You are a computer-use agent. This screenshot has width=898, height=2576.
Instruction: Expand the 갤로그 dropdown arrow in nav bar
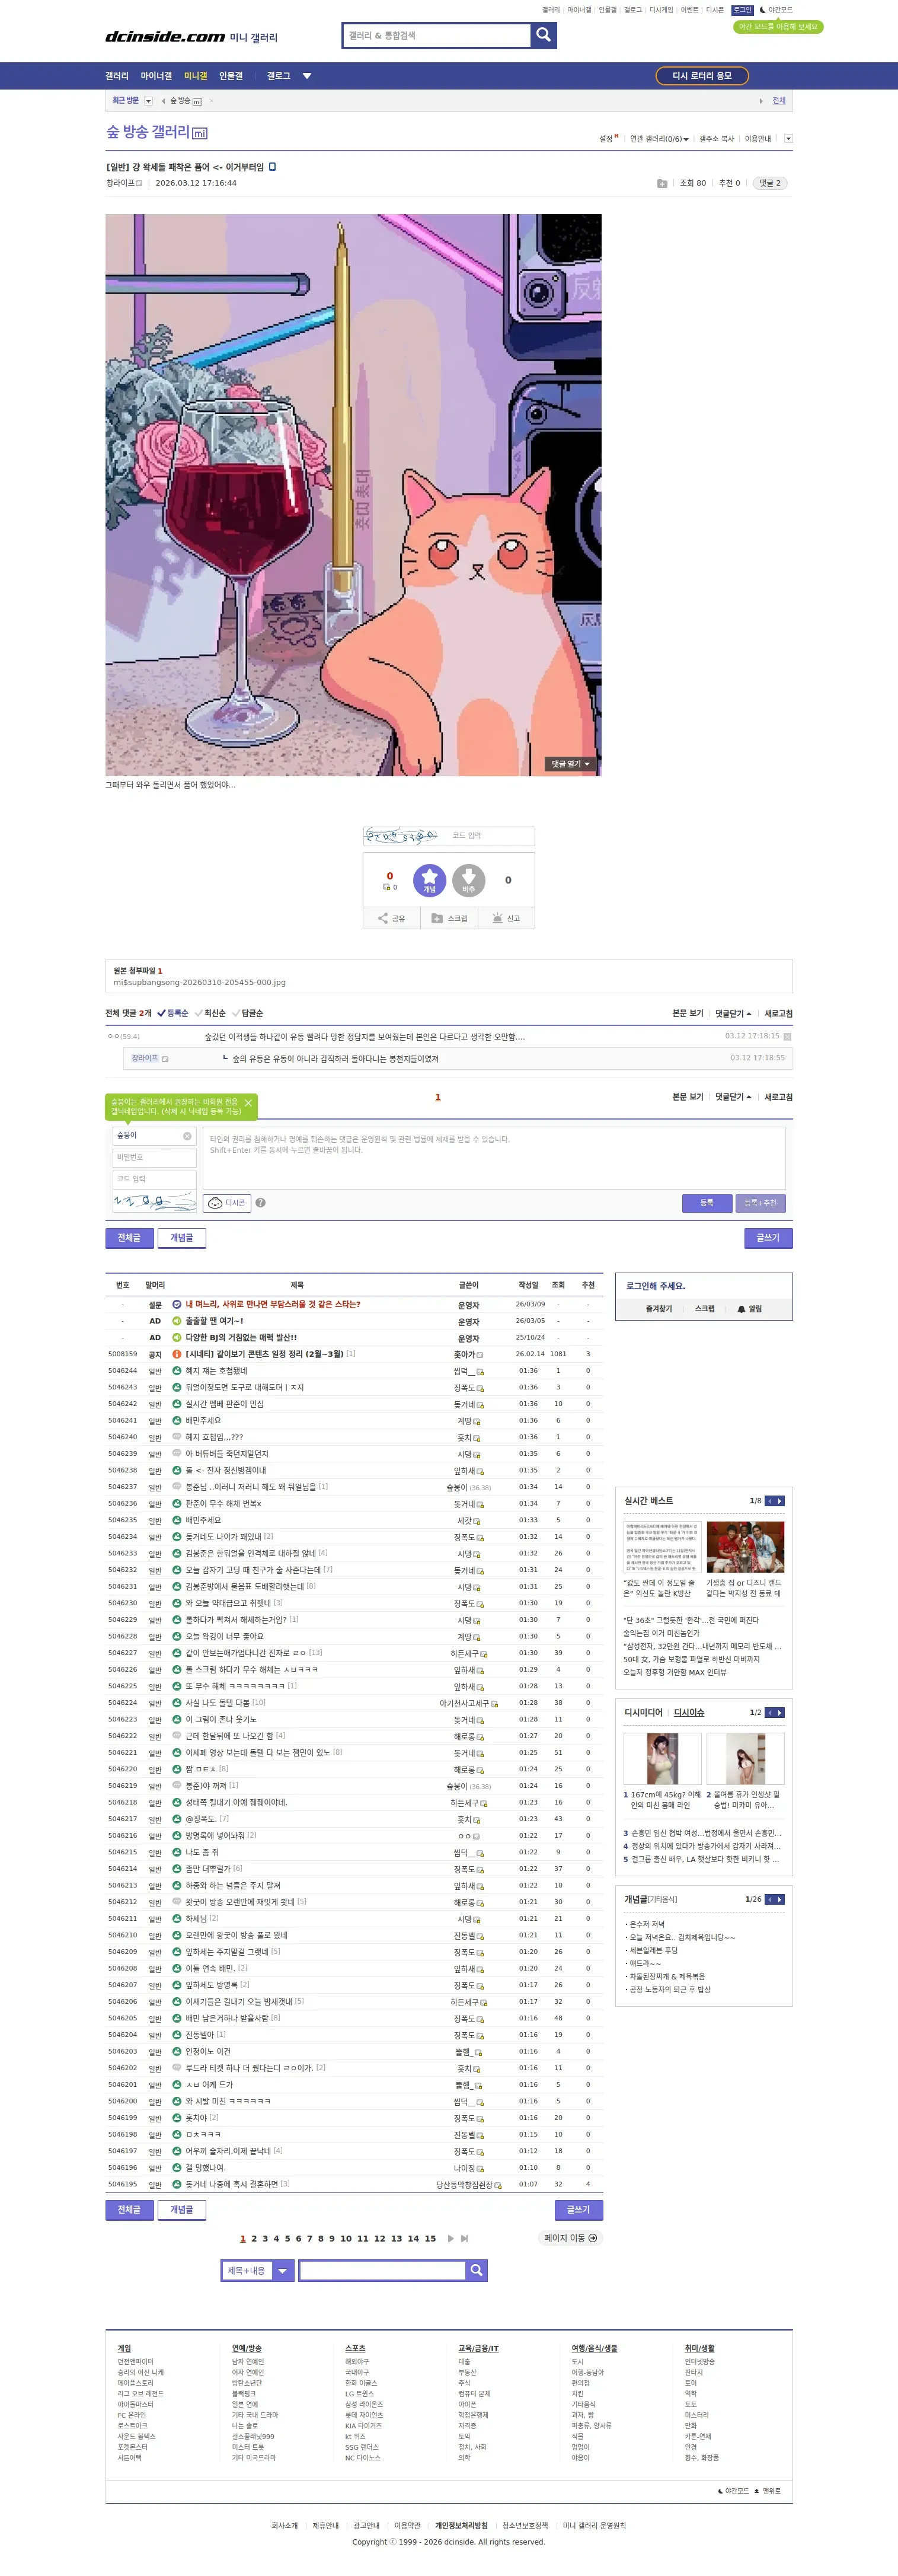click(307, 76)
